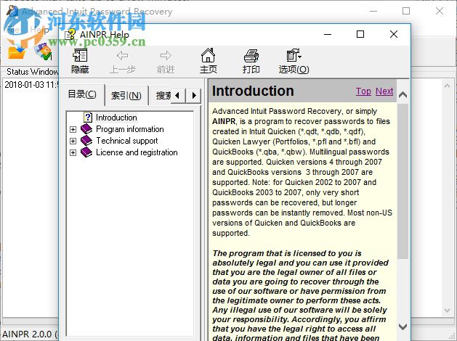Click the help content scrollbar down arrow
The width and height of the screenshot is (457, 341).
point(403,326)
